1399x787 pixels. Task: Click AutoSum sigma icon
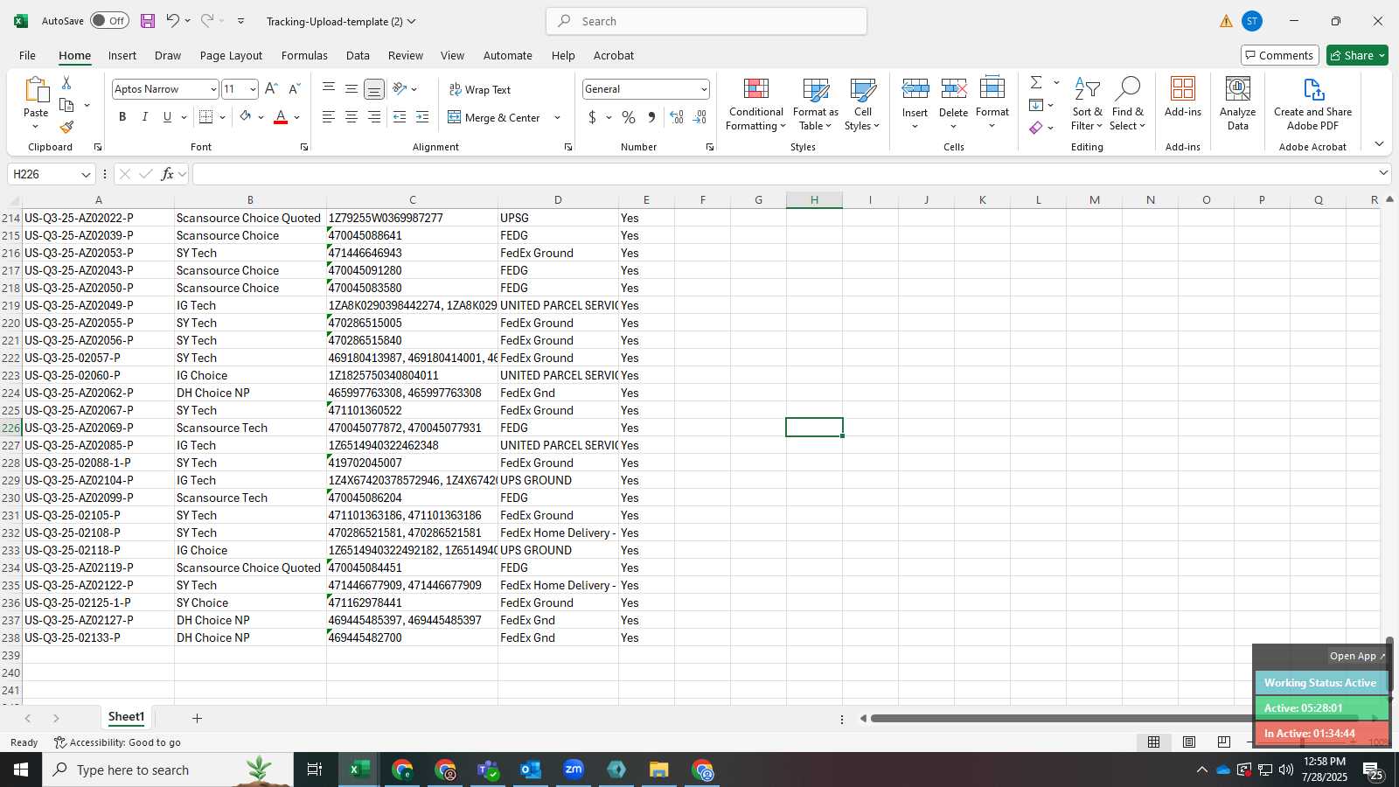click(1036, 82)
